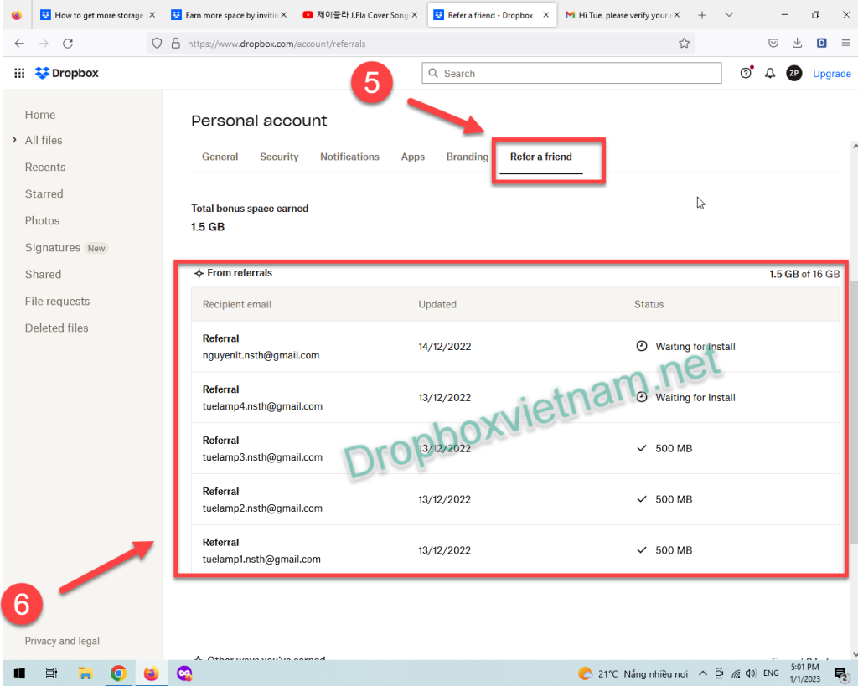Open the Windows action center notifications
This screenshot has width=858, height=686.
pyautogui.click(x=841, y=673)
